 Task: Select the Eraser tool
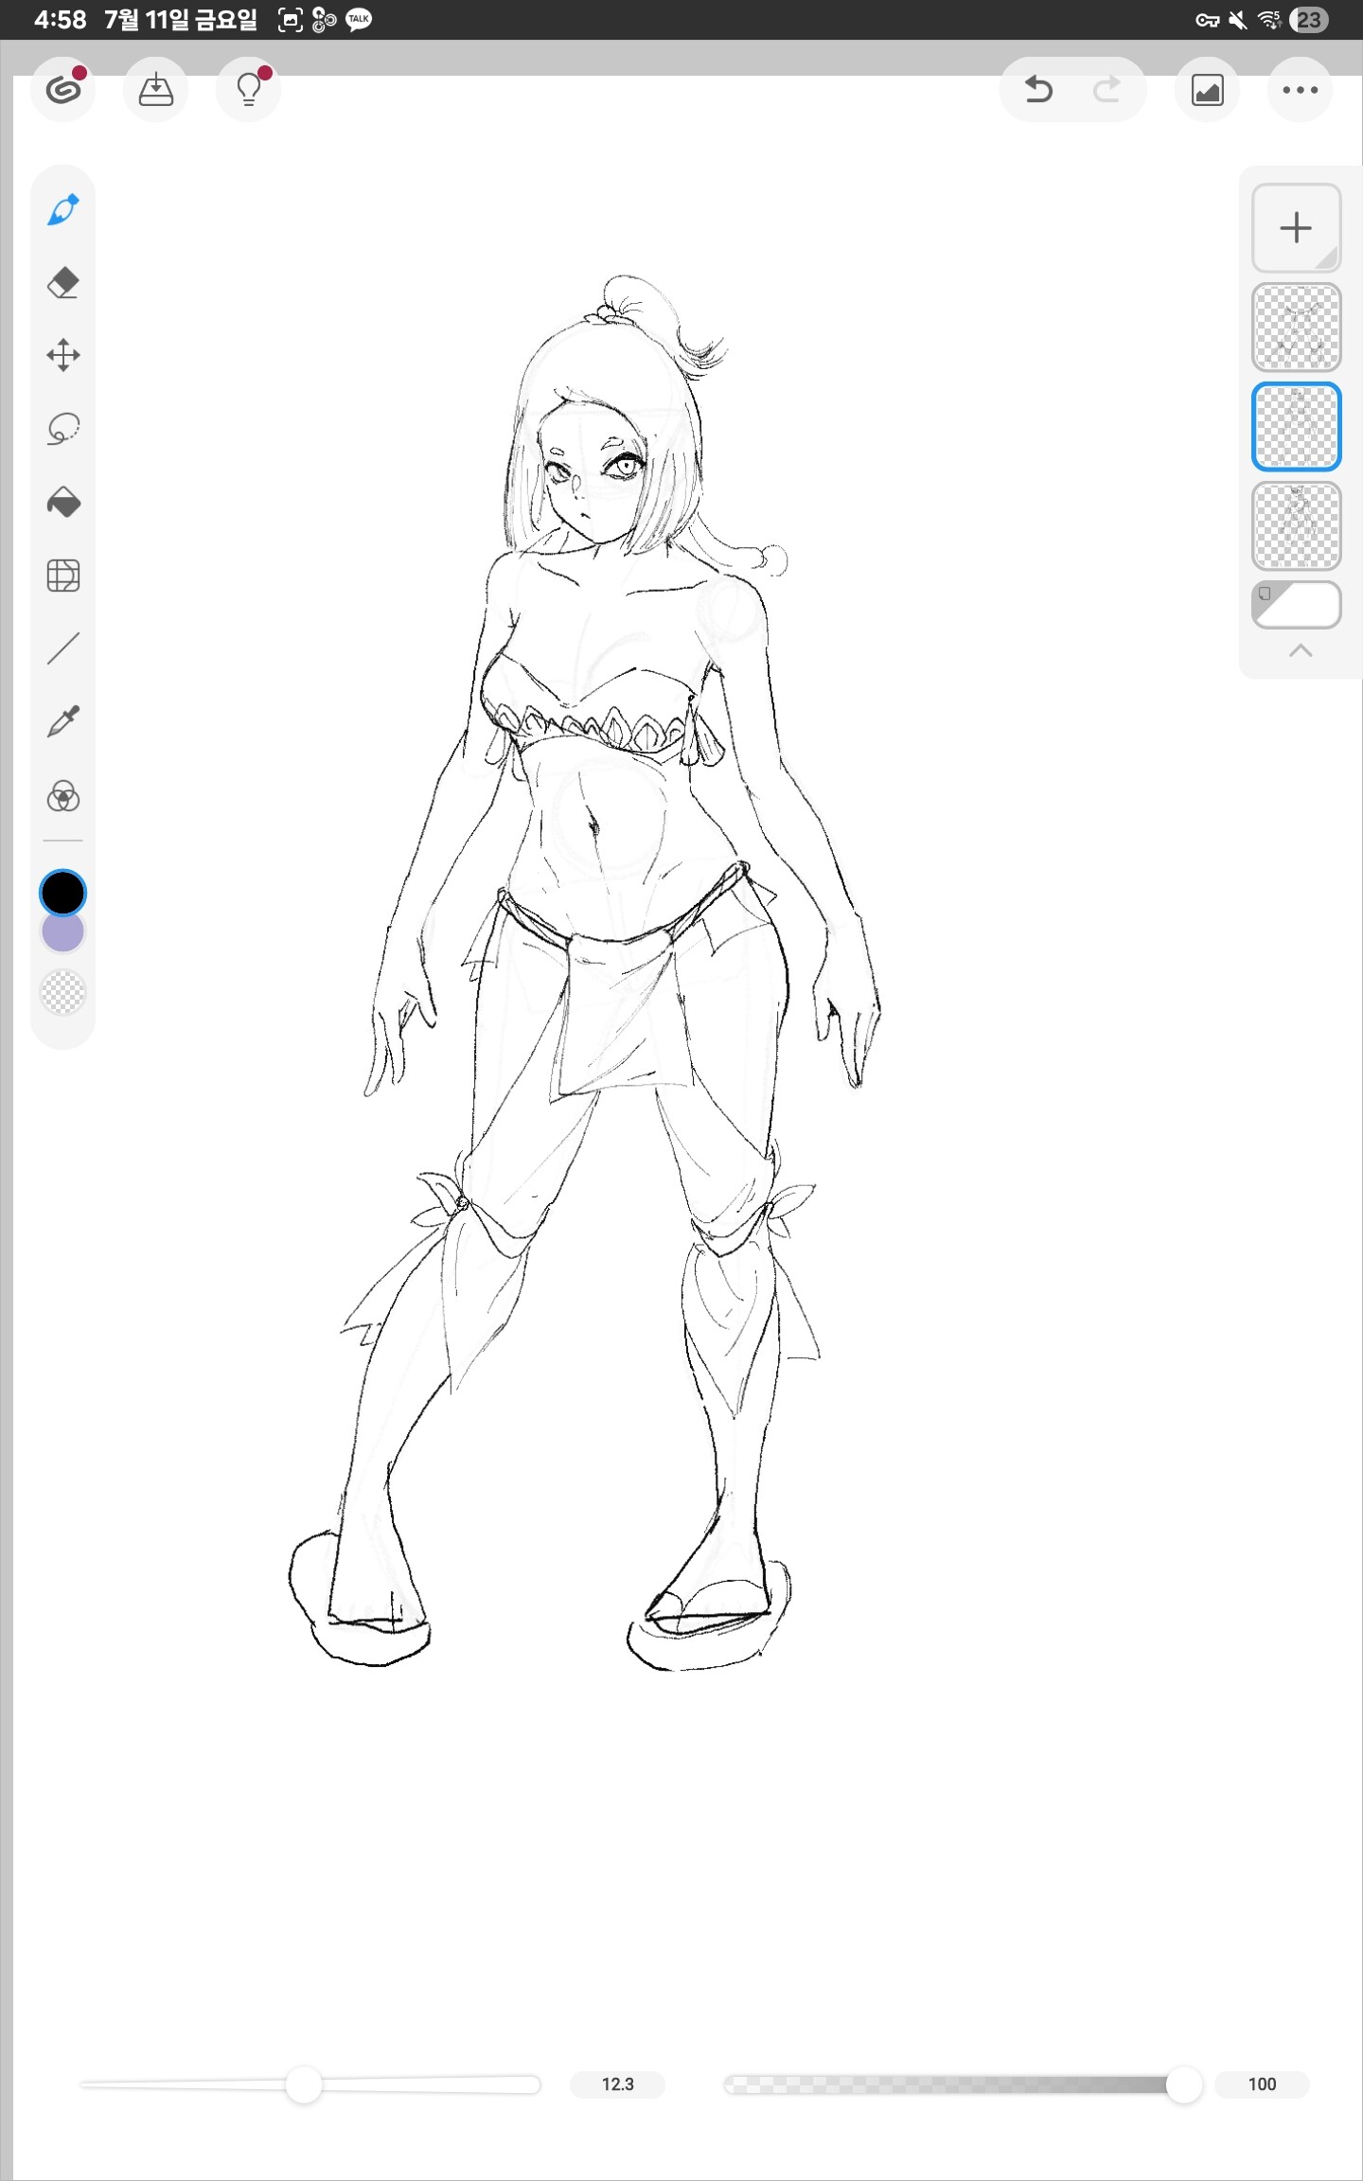(x=63, y=283)
